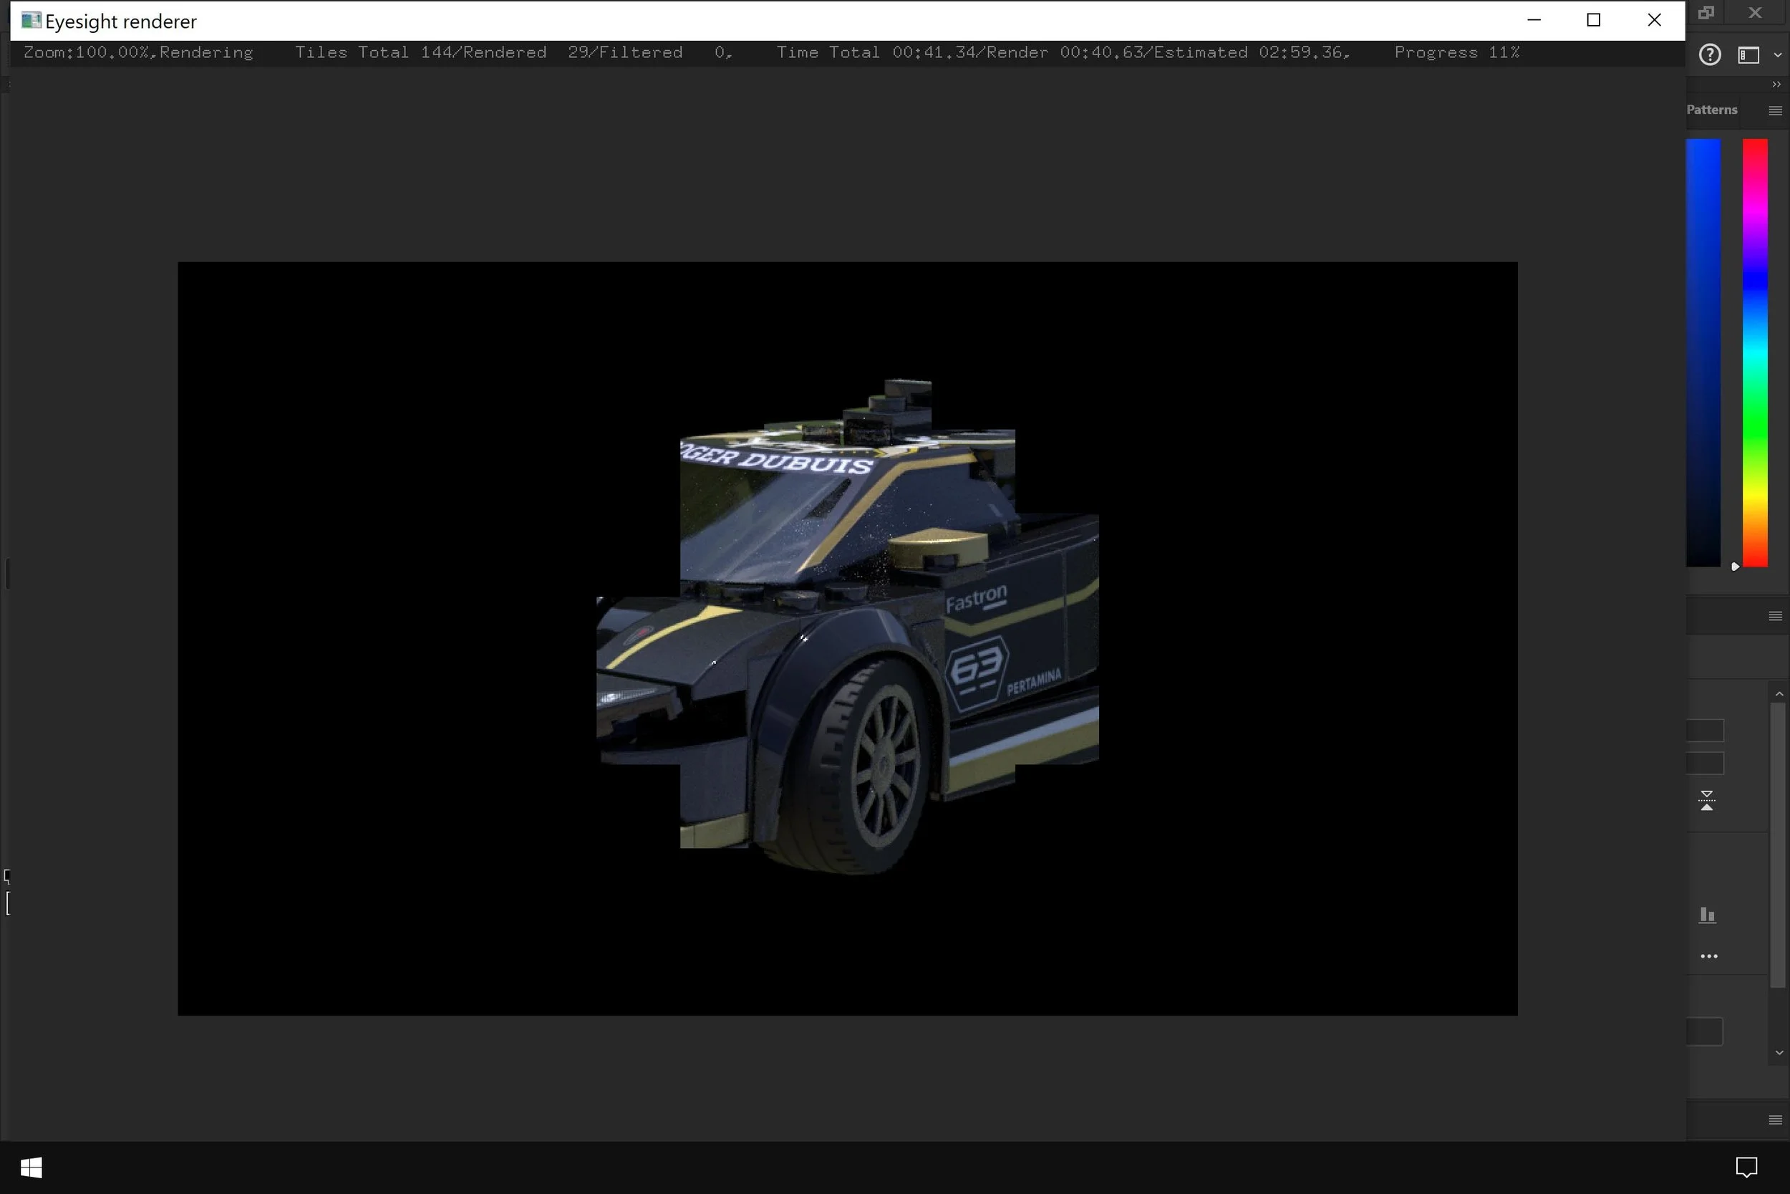The image size is (1790, 1194).
Task: Open the Windows notification center icon
Action: tap(1746, 1167)
